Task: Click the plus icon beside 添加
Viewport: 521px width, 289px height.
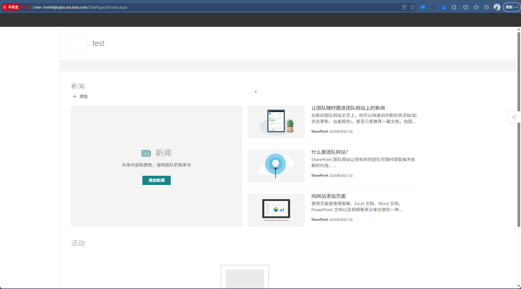Action: 75,97
